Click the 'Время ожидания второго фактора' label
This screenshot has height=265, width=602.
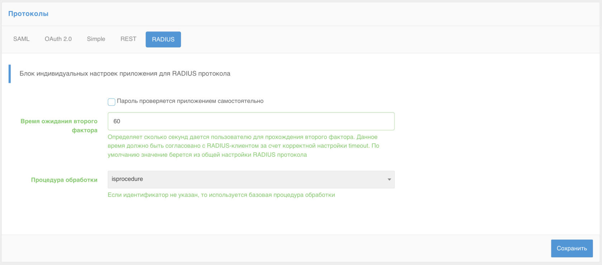point(59,126)
